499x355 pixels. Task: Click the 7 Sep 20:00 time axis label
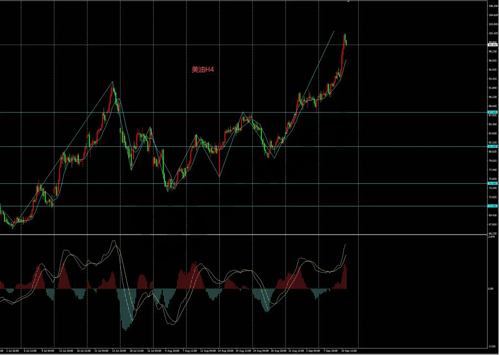click(x=331, y=351)
